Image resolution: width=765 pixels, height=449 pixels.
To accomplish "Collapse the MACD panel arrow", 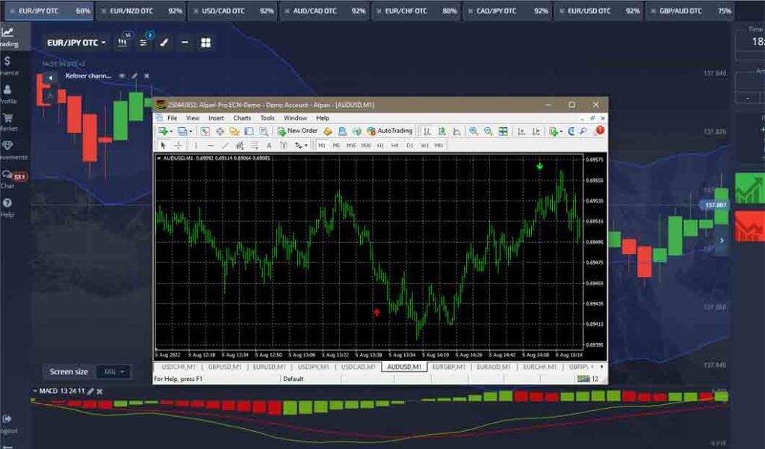I will click(35, 391).
